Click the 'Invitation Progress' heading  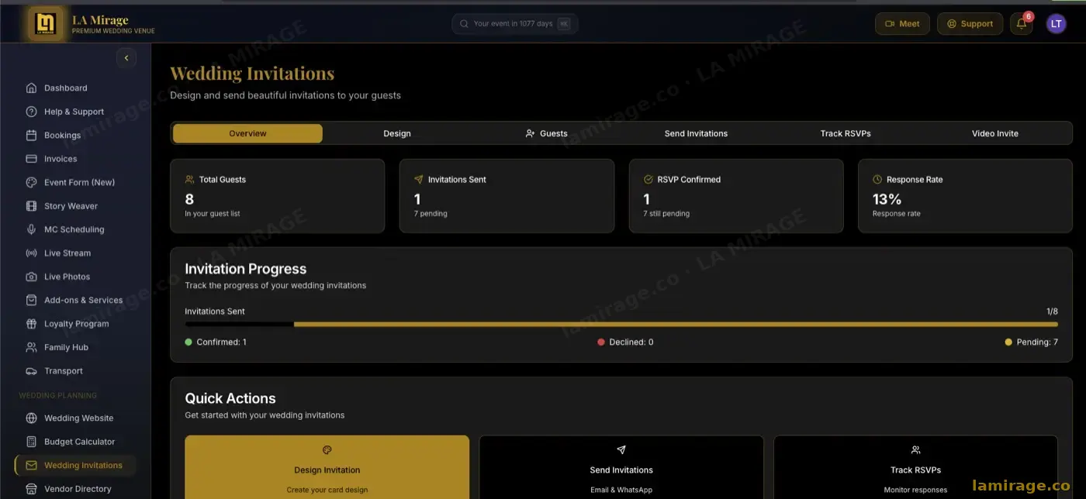tap(246, 269)
